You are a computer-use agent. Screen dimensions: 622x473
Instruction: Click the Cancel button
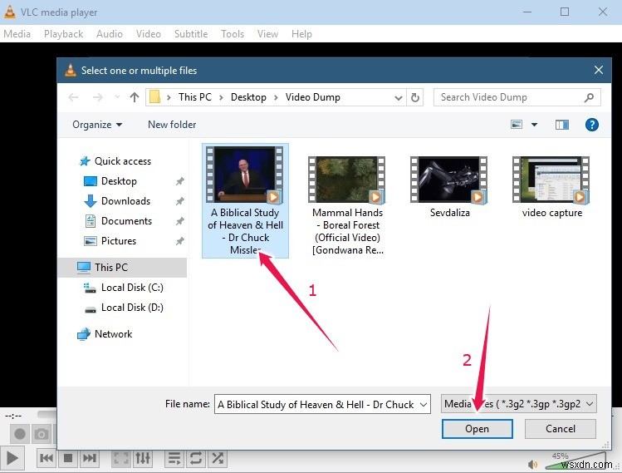click(560, 429)
